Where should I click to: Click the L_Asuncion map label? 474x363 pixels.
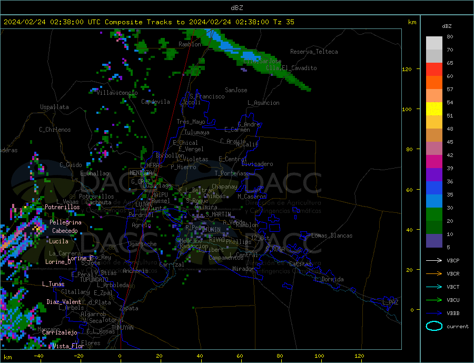pyautogui.click(x=264, y=103)
